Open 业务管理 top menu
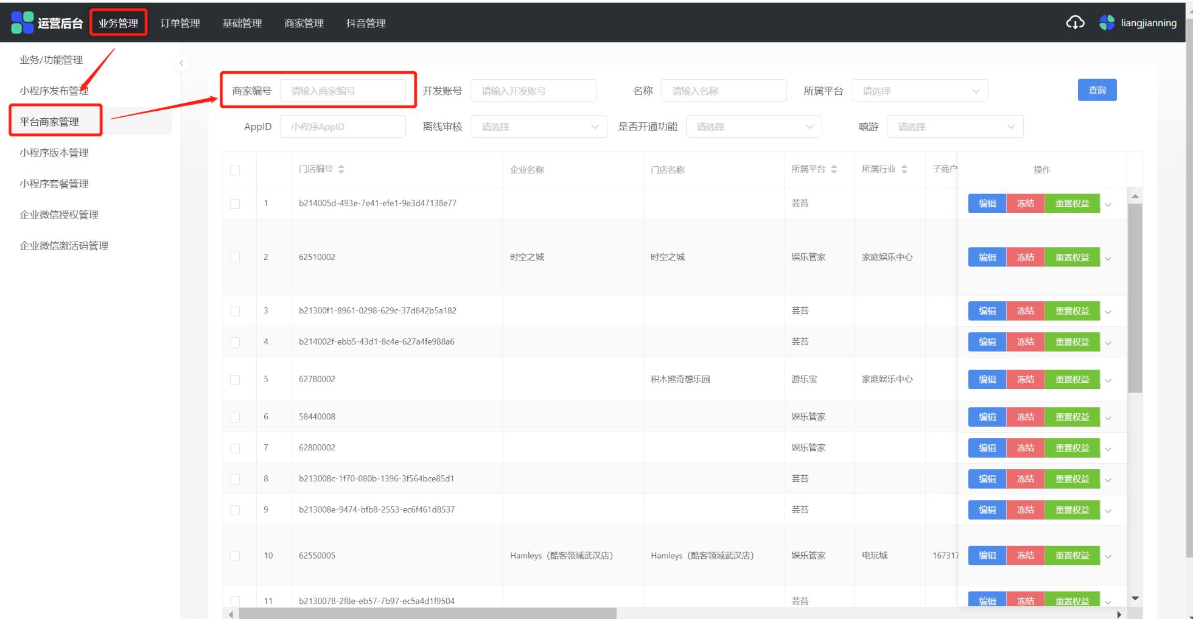Screen dimensions: 1193x619 pyautogui.click(x=118, y=23)
